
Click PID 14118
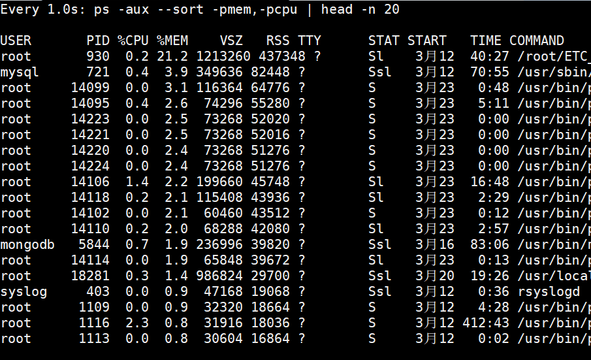(x=90, y=197)
